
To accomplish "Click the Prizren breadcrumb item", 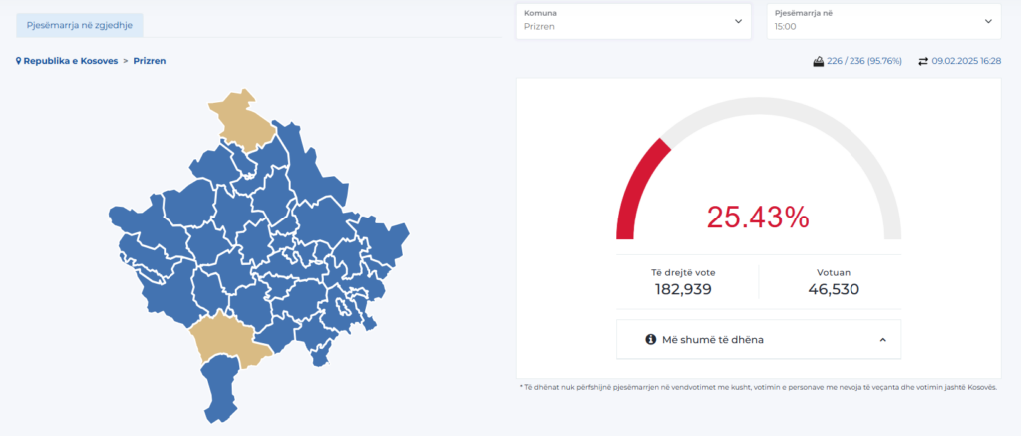I will coord(150,61).
